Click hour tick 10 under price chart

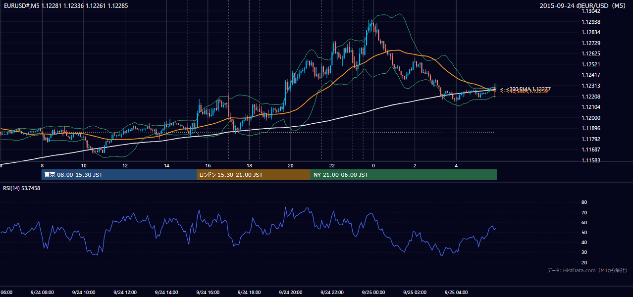coord(84,165)
